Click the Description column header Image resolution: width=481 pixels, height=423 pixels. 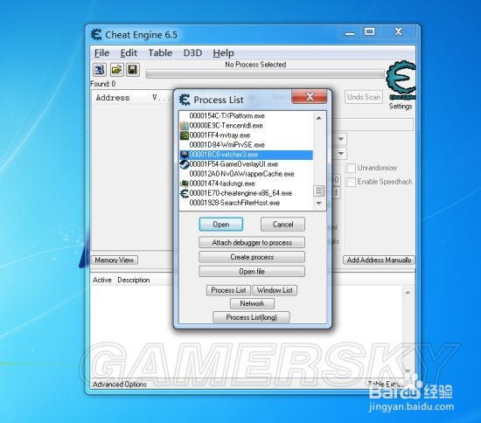coord(134,281)
